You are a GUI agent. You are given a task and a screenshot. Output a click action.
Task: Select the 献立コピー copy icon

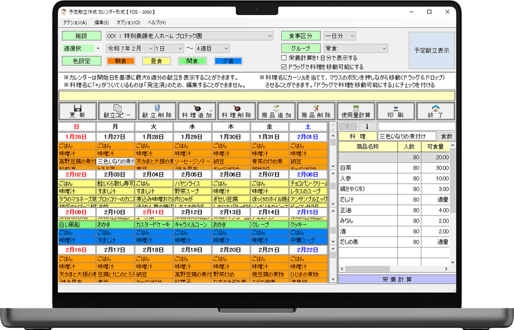click(117, 111)
